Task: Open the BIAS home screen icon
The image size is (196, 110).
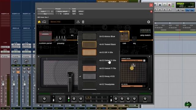Action: (39, 22)
